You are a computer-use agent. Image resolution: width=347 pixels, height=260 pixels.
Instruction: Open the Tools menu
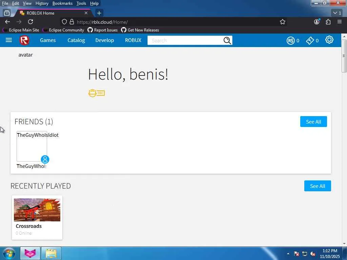[81, 3]
